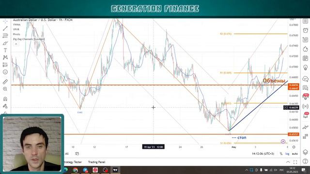Viewport: 310px width, 174px height.
Task: Click the 19 Apr '23 12:00 time label
Action: point(153,147)
